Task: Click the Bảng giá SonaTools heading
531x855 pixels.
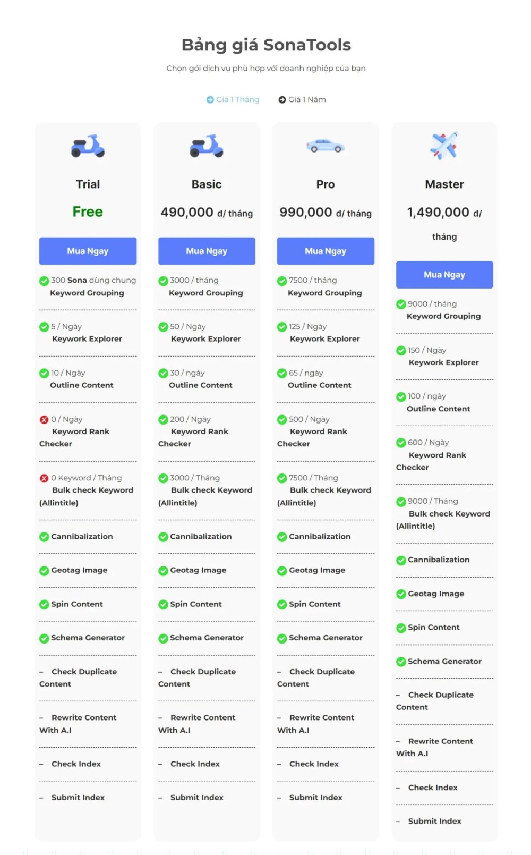Action: 266,45
